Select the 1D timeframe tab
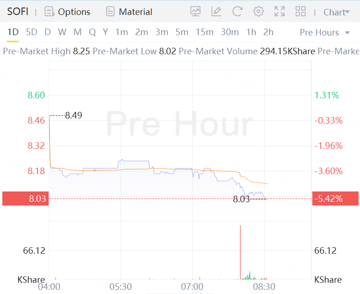Screen dimensions: 360x294 point(13,32)
